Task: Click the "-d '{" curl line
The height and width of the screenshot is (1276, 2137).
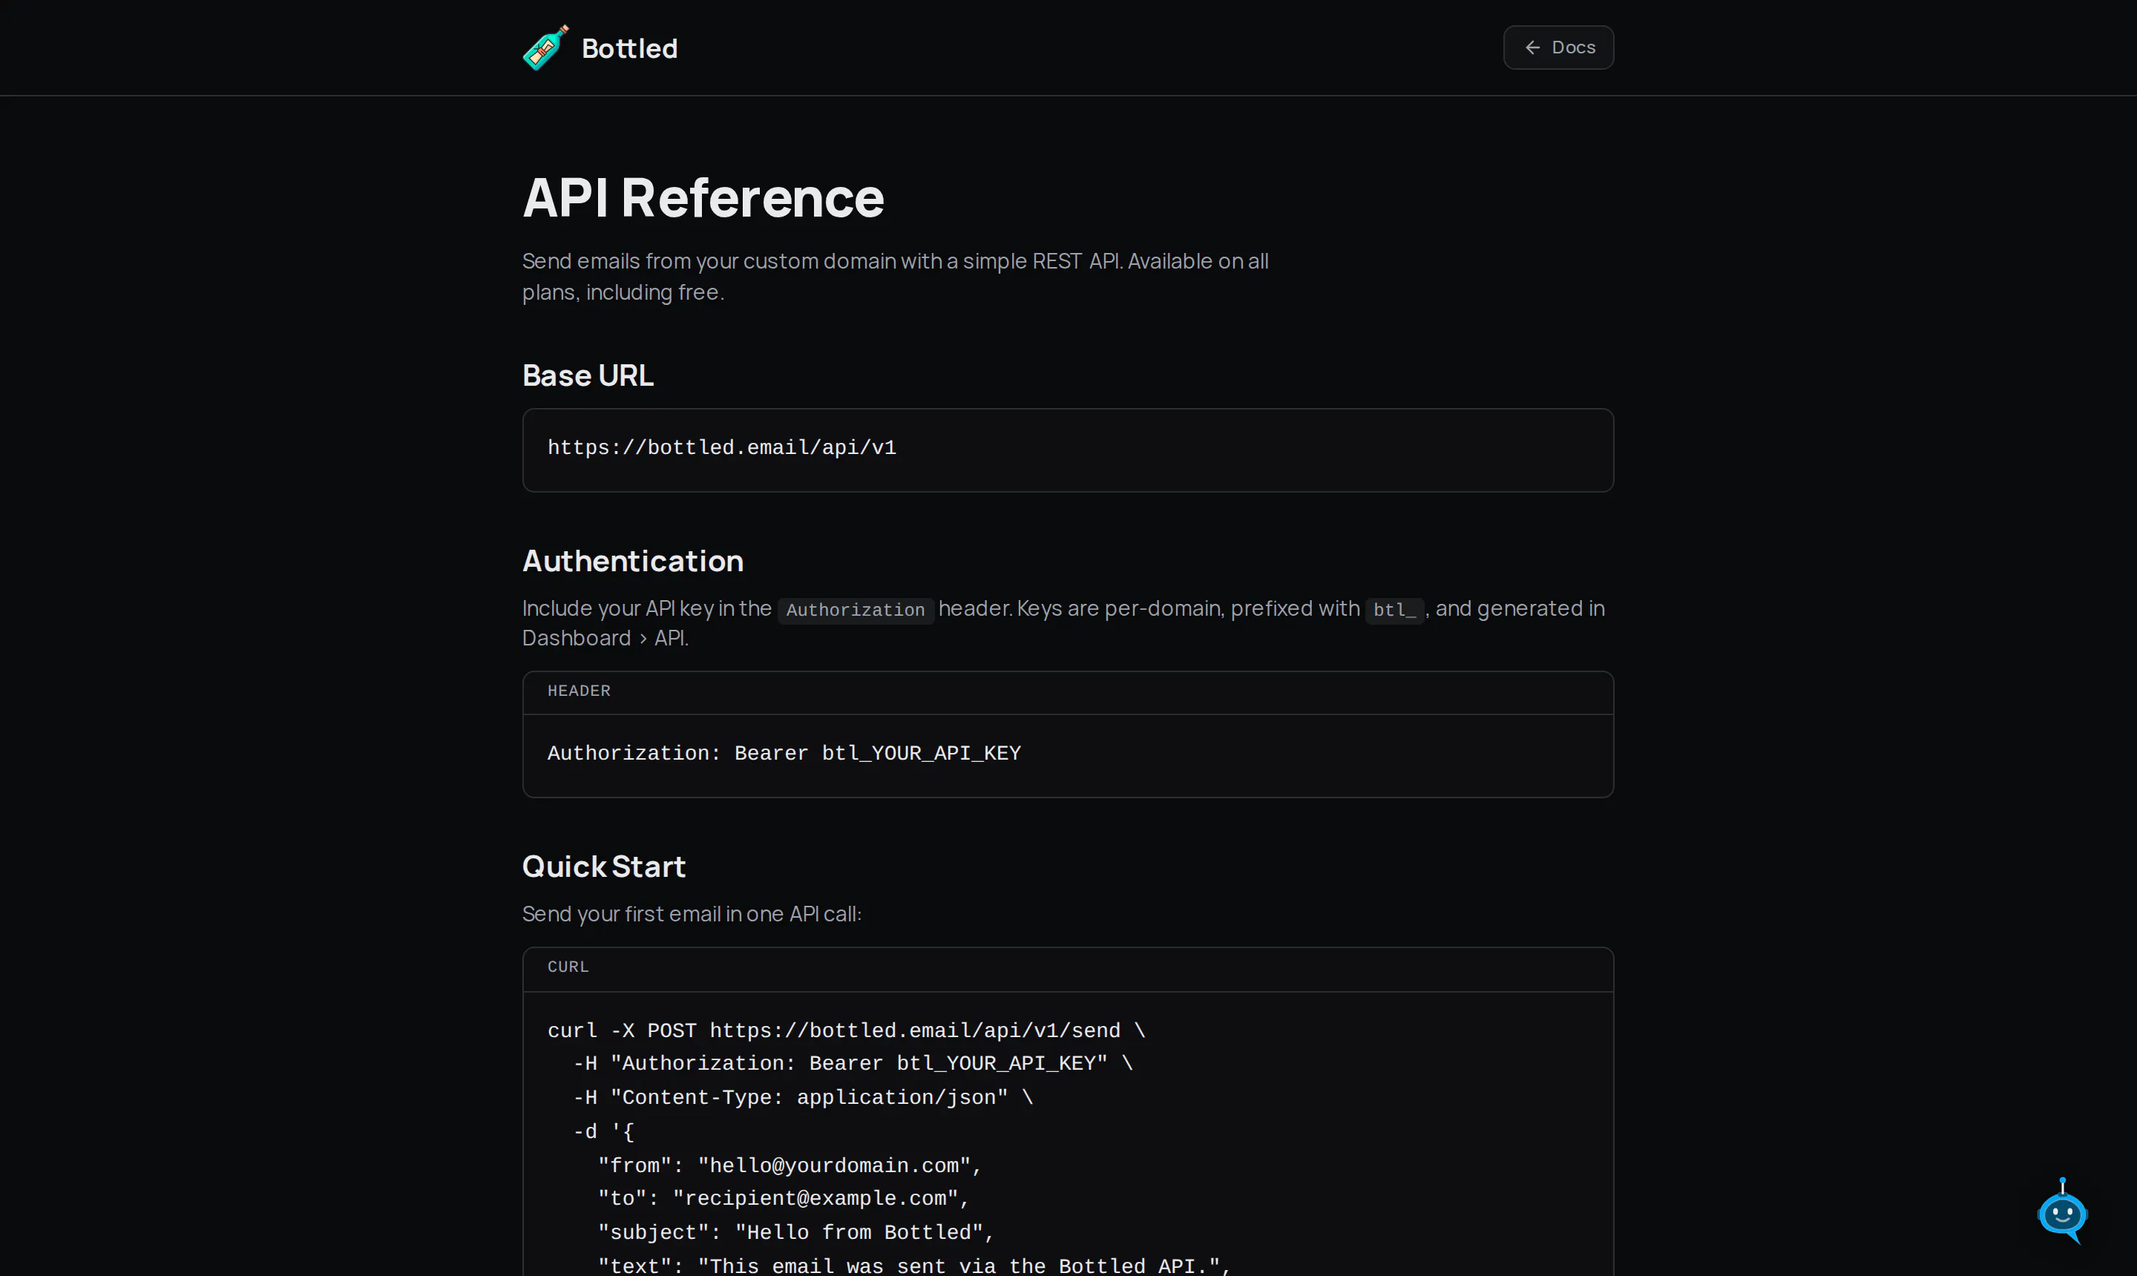Action: point(604,1132)
